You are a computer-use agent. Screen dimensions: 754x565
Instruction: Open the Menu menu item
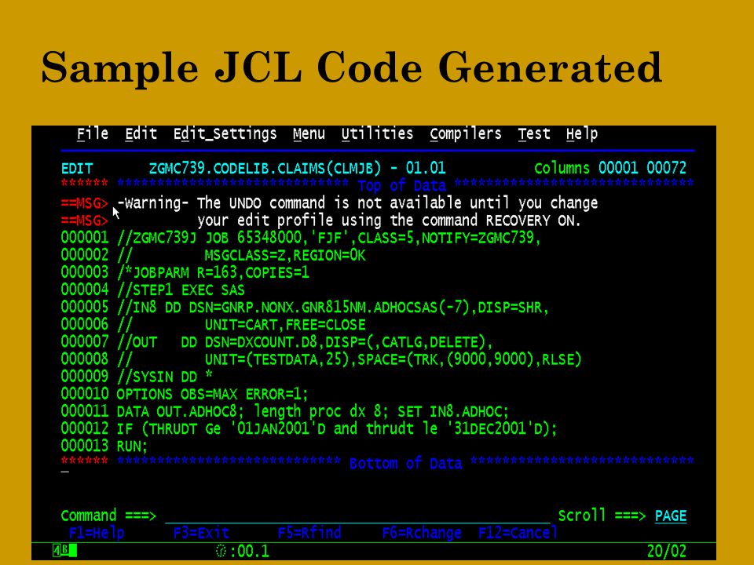pyautogui.click(x=309, y=133)
